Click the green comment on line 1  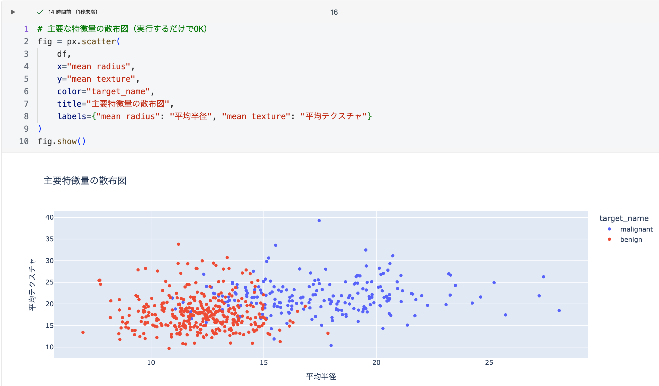click(122, 29)
